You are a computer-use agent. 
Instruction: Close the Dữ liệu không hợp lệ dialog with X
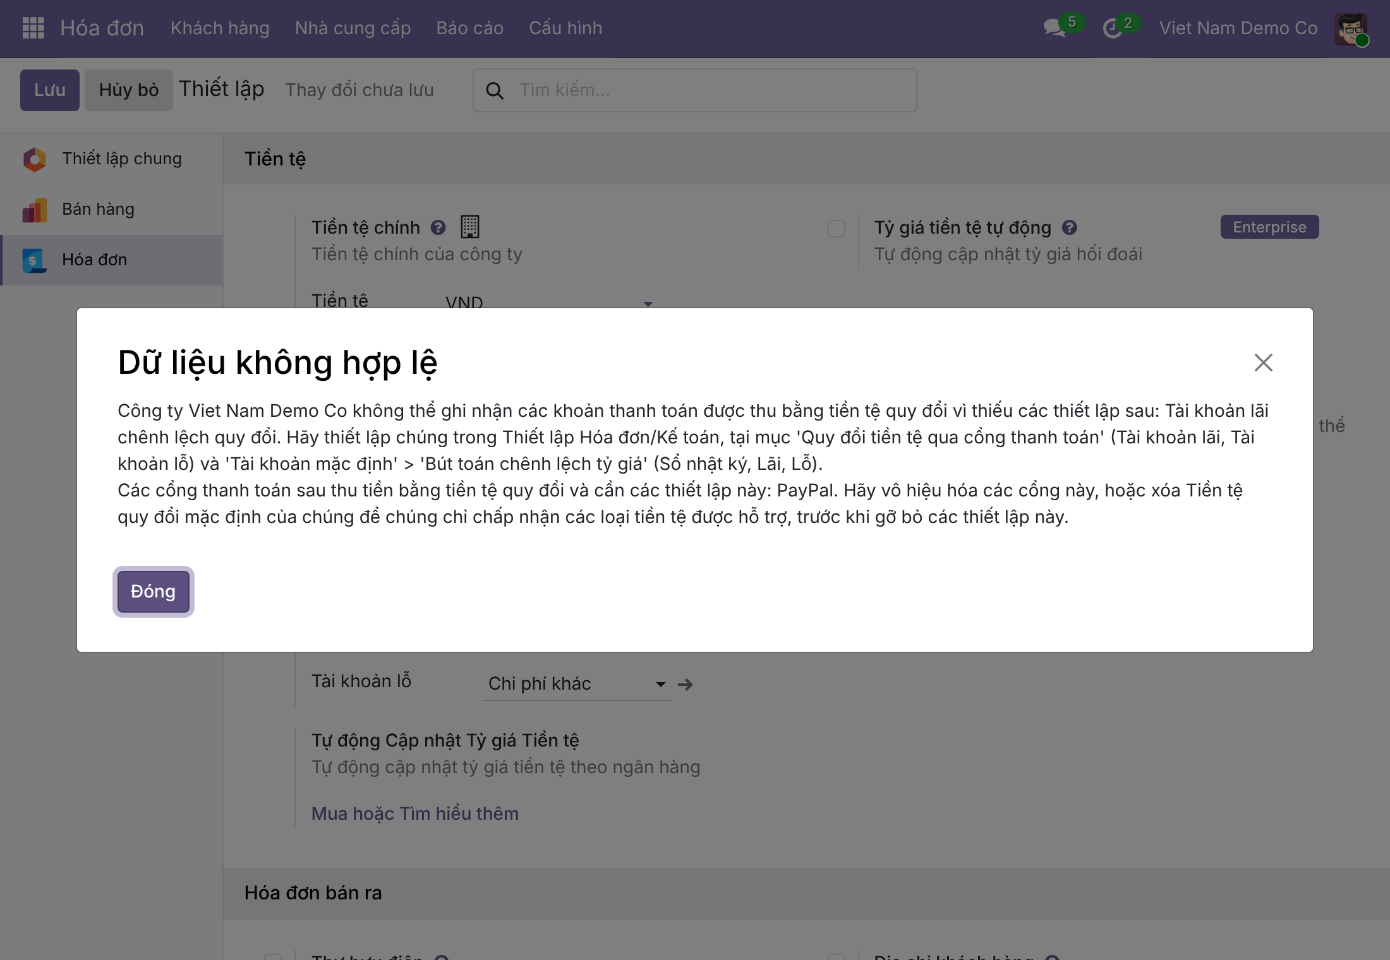[x=1263, y=363]
